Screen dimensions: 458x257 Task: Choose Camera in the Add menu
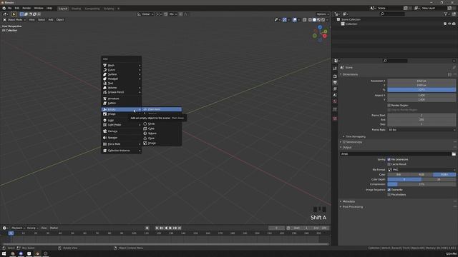pos(121,131)
